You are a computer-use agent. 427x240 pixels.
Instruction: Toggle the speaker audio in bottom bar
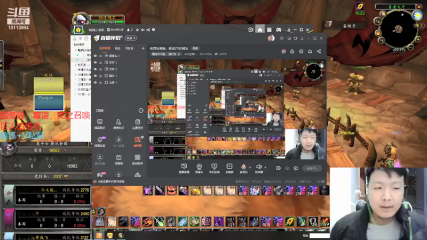point(259,167)
